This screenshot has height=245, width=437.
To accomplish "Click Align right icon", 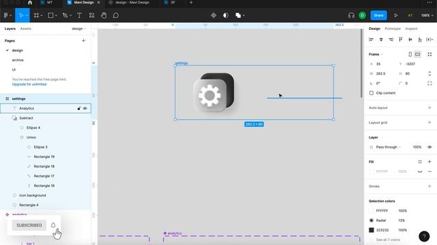I will coord(391,39).
